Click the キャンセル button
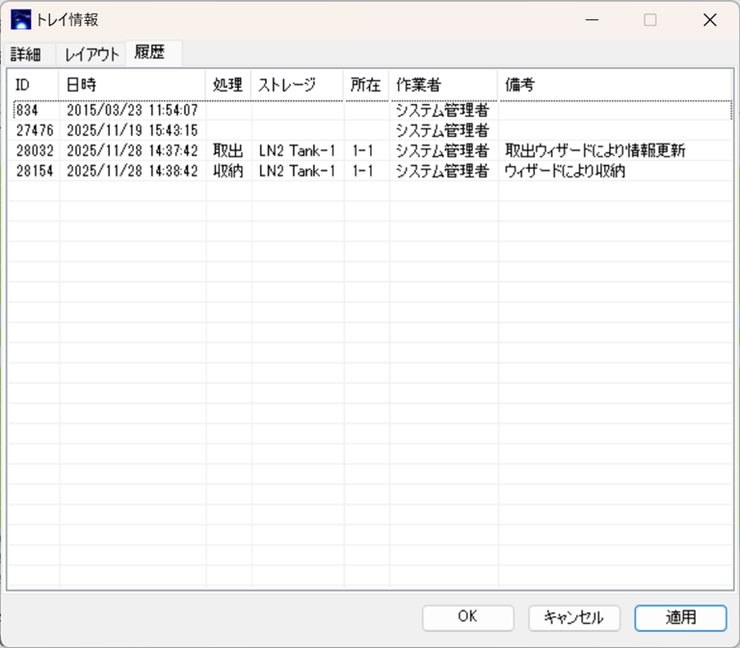Screen dimensions: 740x648 coord(573,617)
